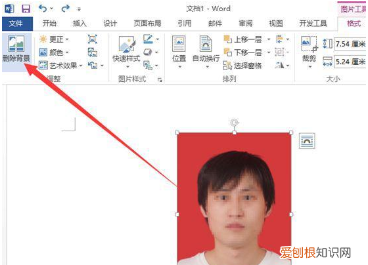Open Quick Styles (快速样式) gallery
Screen dimensions: 368x265
point(127,52)
